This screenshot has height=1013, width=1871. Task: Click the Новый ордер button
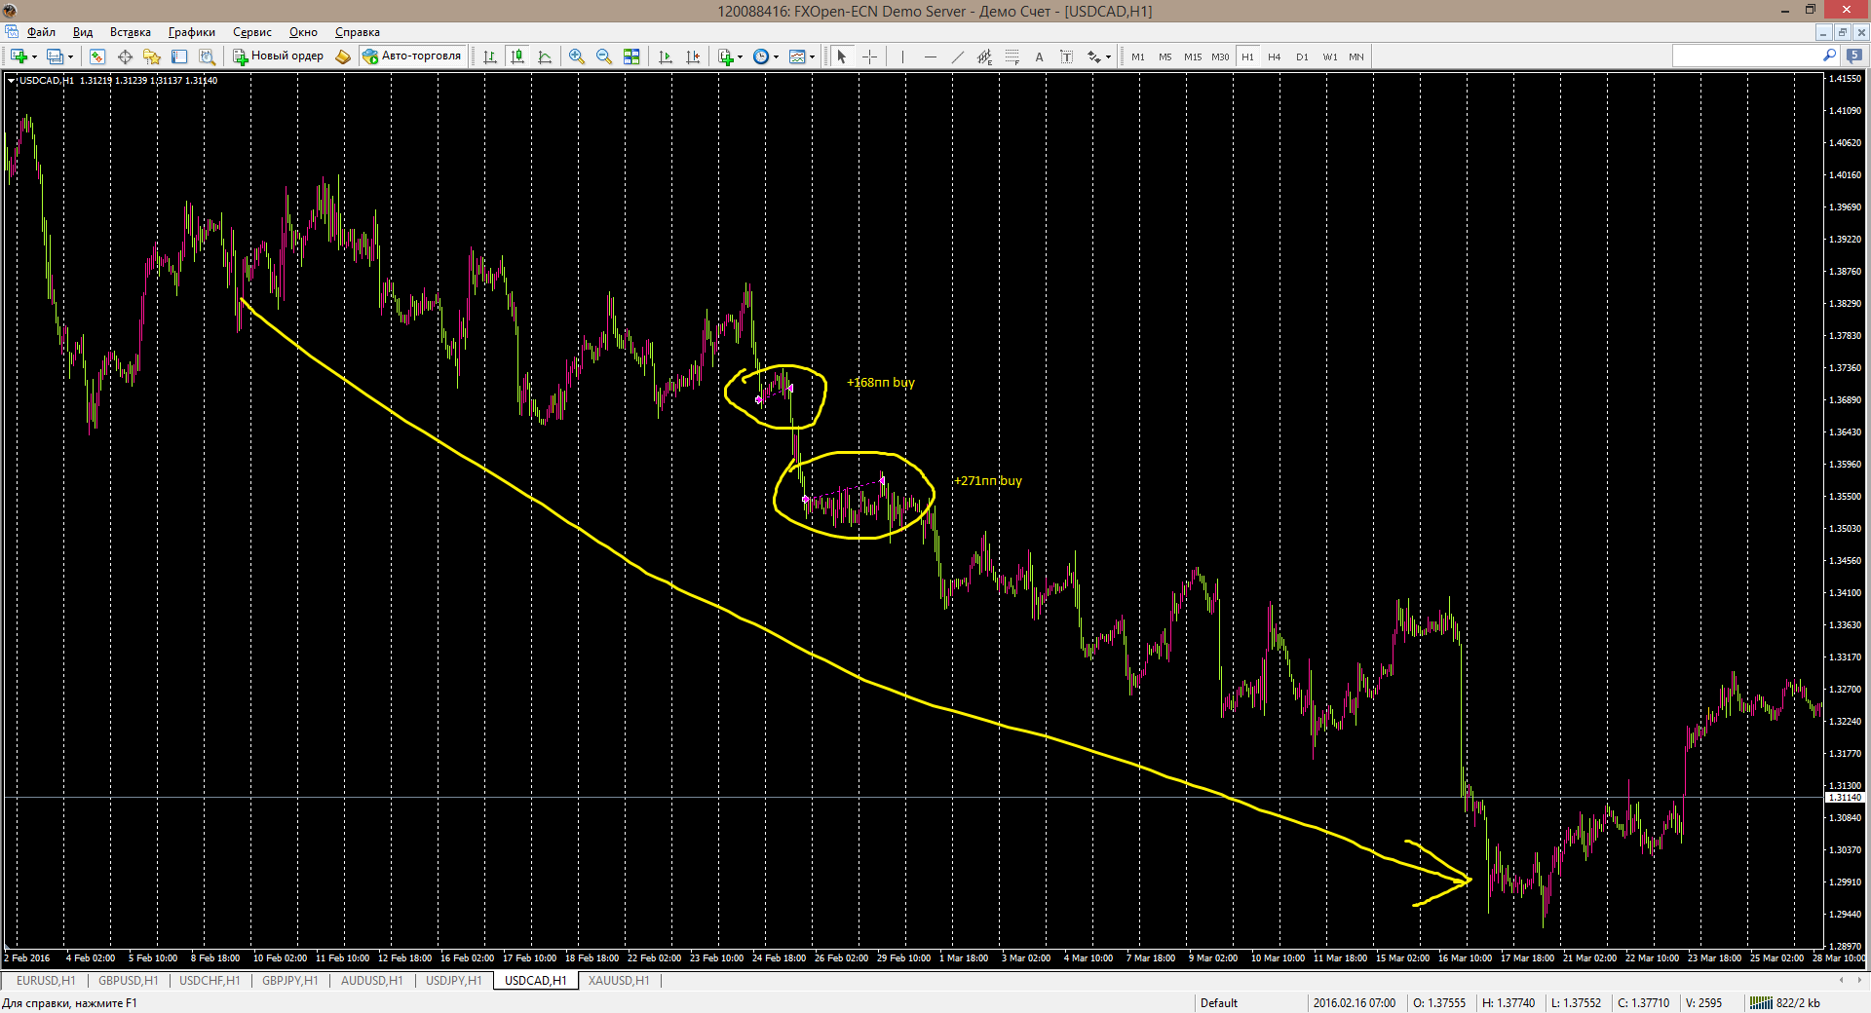279,56
